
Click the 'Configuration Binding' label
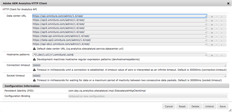(17, 96)
